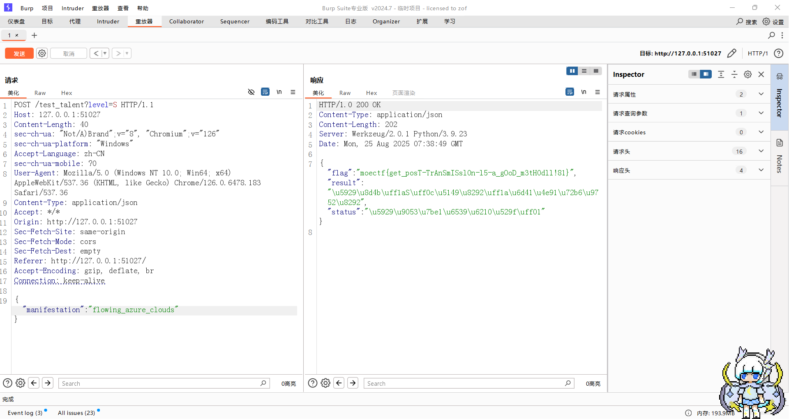Screen dimensions: 789x419
Task: Select side-by-side layout icon above response
Action: 572,71
